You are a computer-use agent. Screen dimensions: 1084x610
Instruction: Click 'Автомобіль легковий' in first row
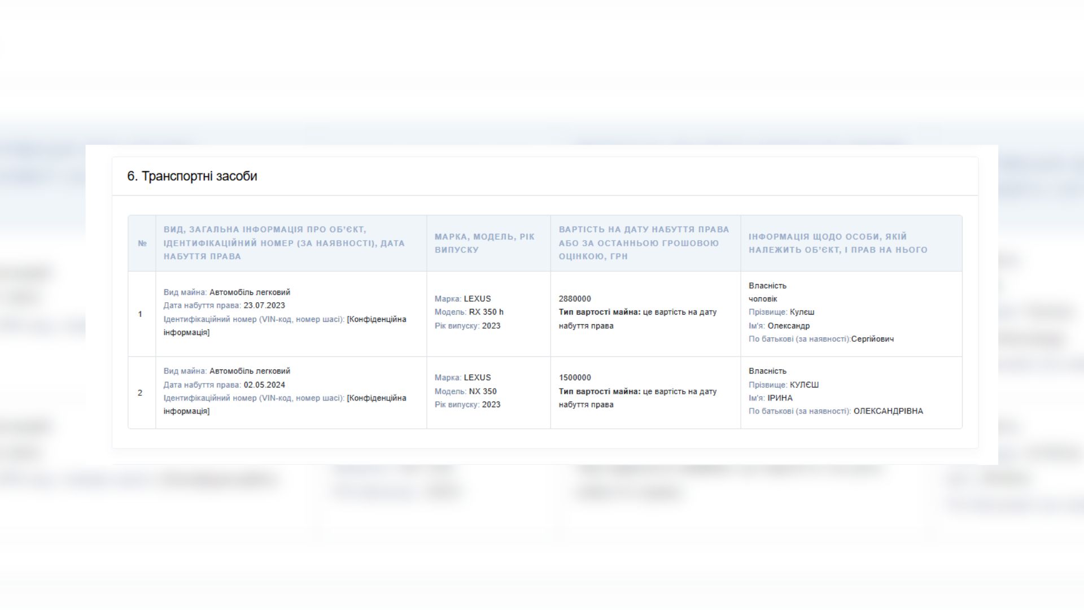click(250, 292)
